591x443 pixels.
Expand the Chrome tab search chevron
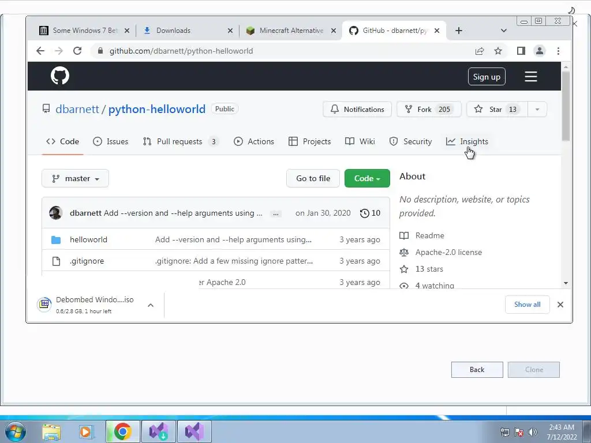pyautogui.click(x=503, y=31)
